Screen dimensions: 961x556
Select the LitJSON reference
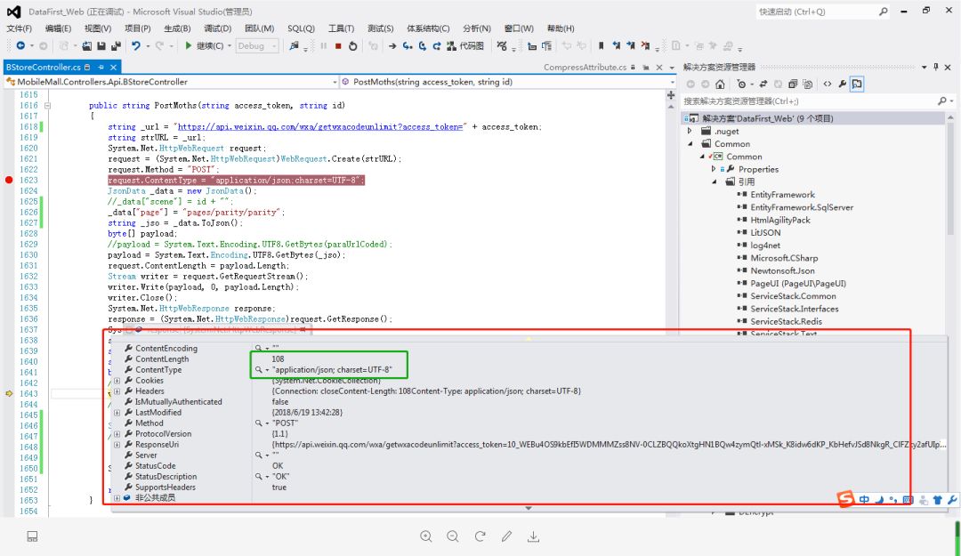click(765, 233)
